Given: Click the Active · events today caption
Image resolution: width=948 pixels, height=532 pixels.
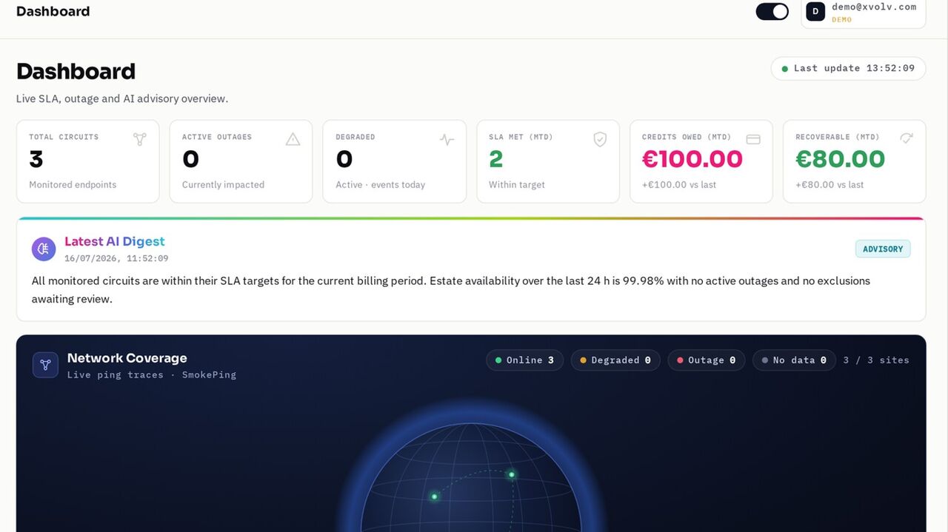Looking at the screenshot, I should tap(380, 185).
